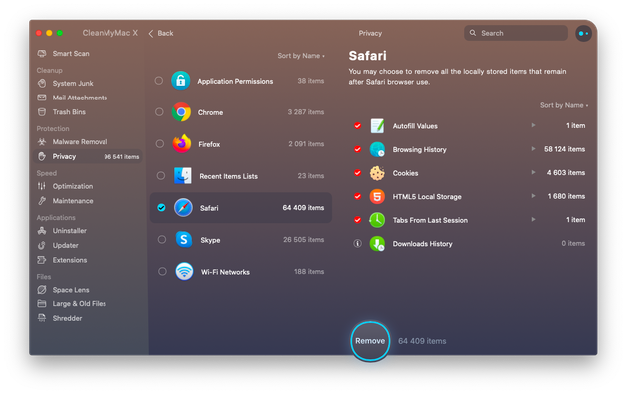Image resolution: width=627 pixels, height=394 pixels.
Task: Deselect the Safari checkbox in app list
Action: 161,207
